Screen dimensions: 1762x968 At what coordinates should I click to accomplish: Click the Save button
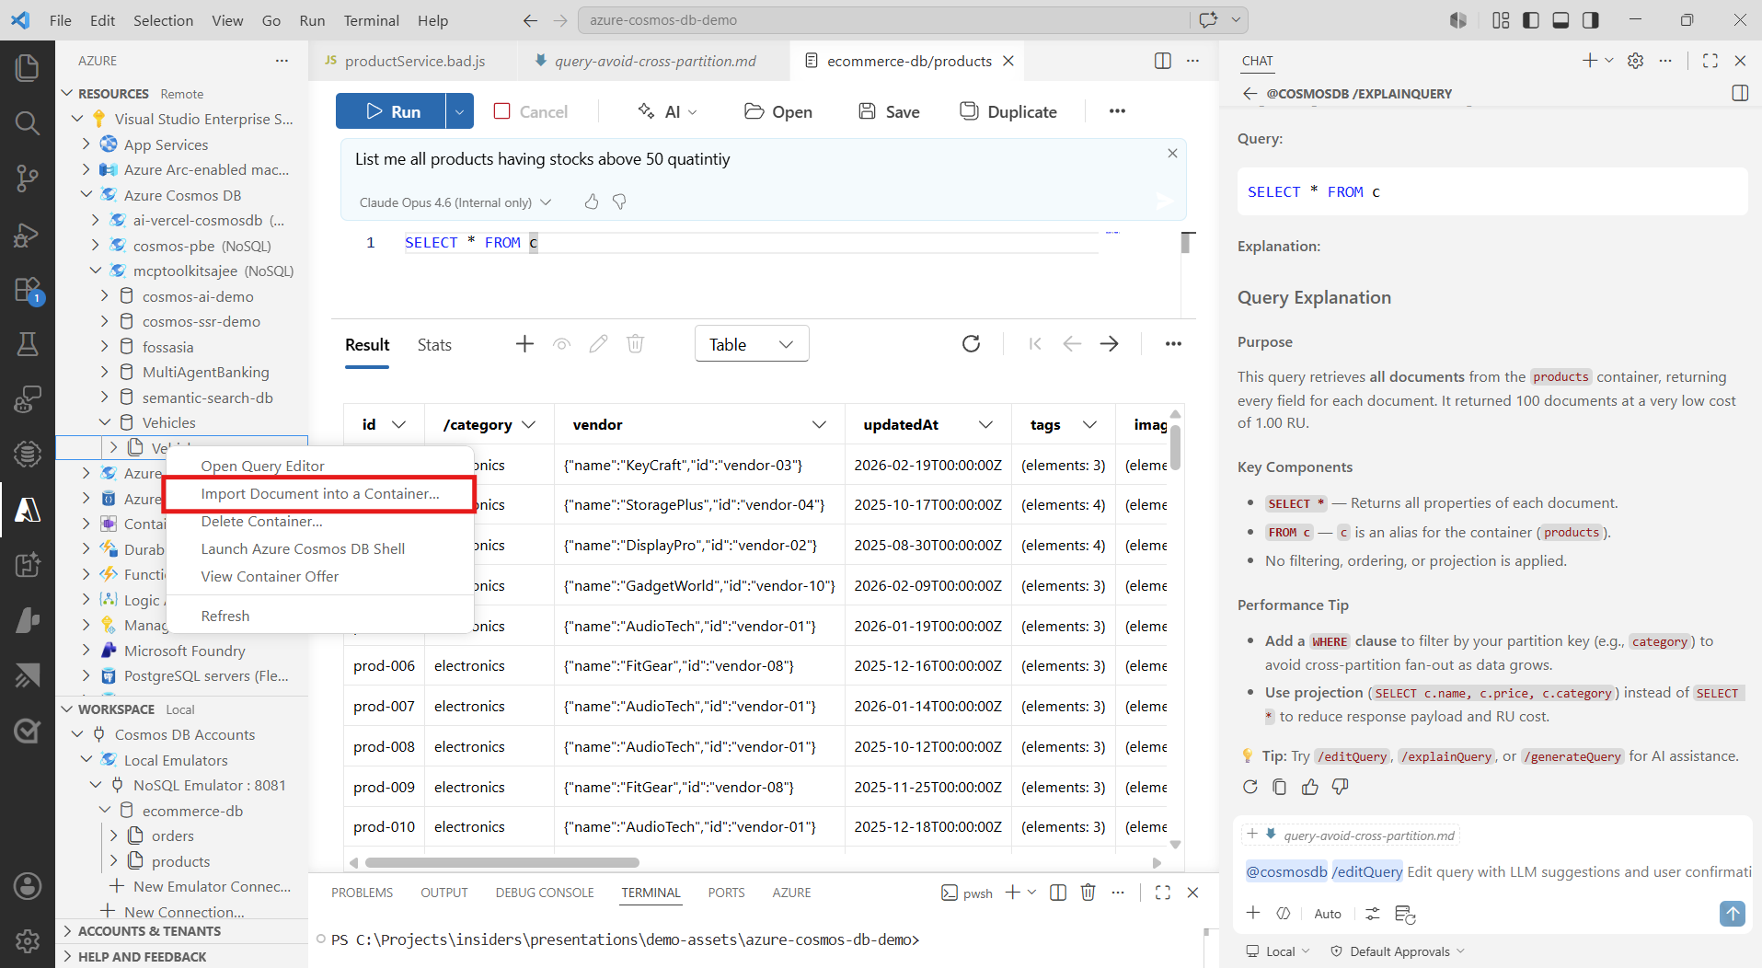point(889,111)
